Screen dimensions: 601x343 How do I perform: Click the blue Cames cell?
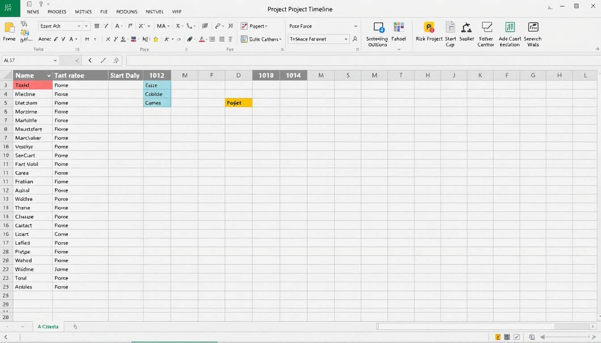click(157, 103)
